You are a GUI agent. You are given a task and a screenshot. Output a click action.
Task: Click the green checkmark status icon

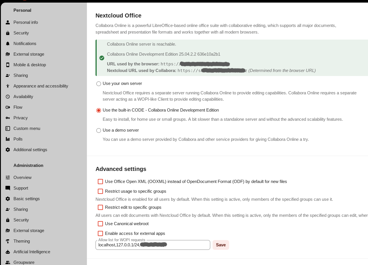[102, 58]
